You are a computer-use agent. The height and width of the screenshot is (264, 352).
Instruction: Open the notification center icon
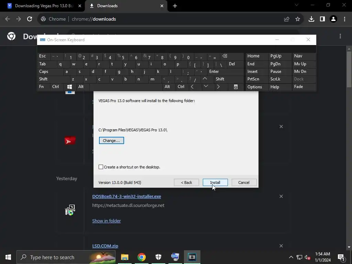point(341,257)
